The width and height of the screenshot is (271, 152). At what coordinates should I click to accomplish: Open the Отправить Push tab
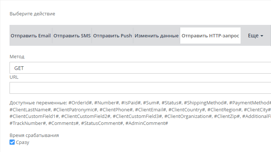coord(112,36)
